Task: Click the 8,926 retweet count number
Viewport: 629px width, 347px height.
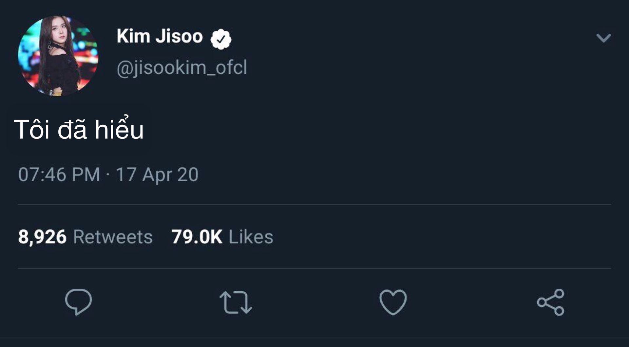Action: pyautogui.click(x=42, y=237)
